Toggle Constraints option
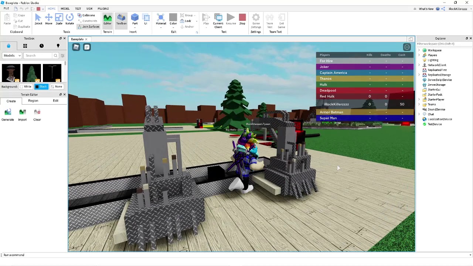Image resolution: width=473 pixels, height=266 pixels. (87, 21)
